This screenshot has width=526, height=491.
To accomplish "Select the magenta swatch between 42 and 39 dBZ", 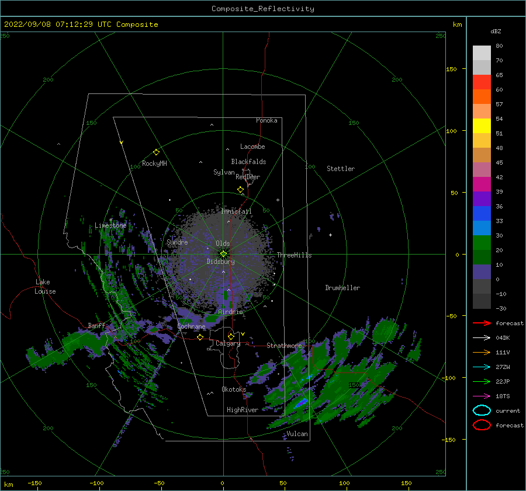I will (482, 184).
